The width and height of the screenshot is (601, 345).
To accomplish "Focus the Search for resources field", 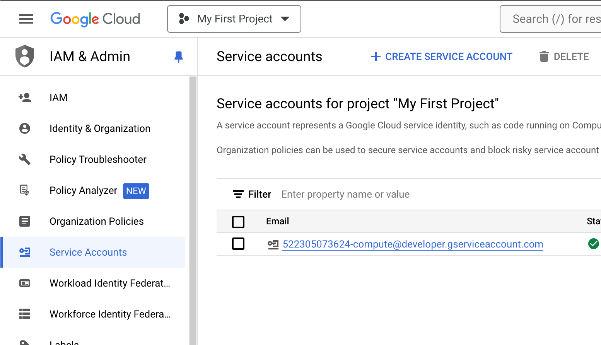I will pyautogui.click(x=551, y=19).
